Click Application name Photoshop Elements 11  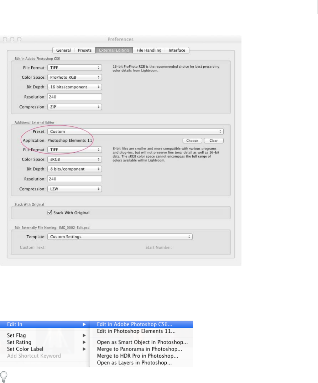(70, 141)
